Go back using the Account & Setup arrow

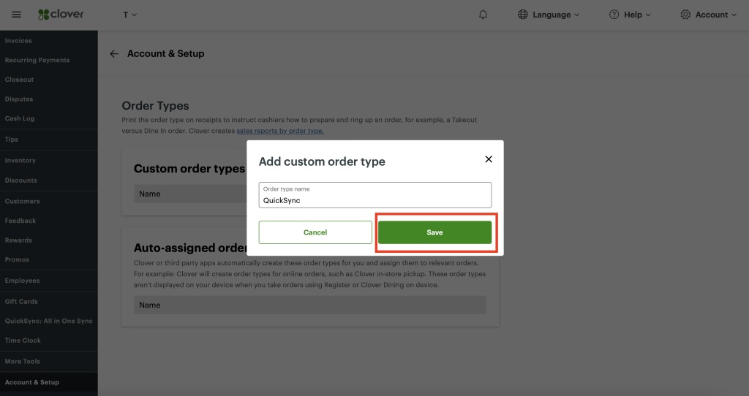[x=113, y=54]
